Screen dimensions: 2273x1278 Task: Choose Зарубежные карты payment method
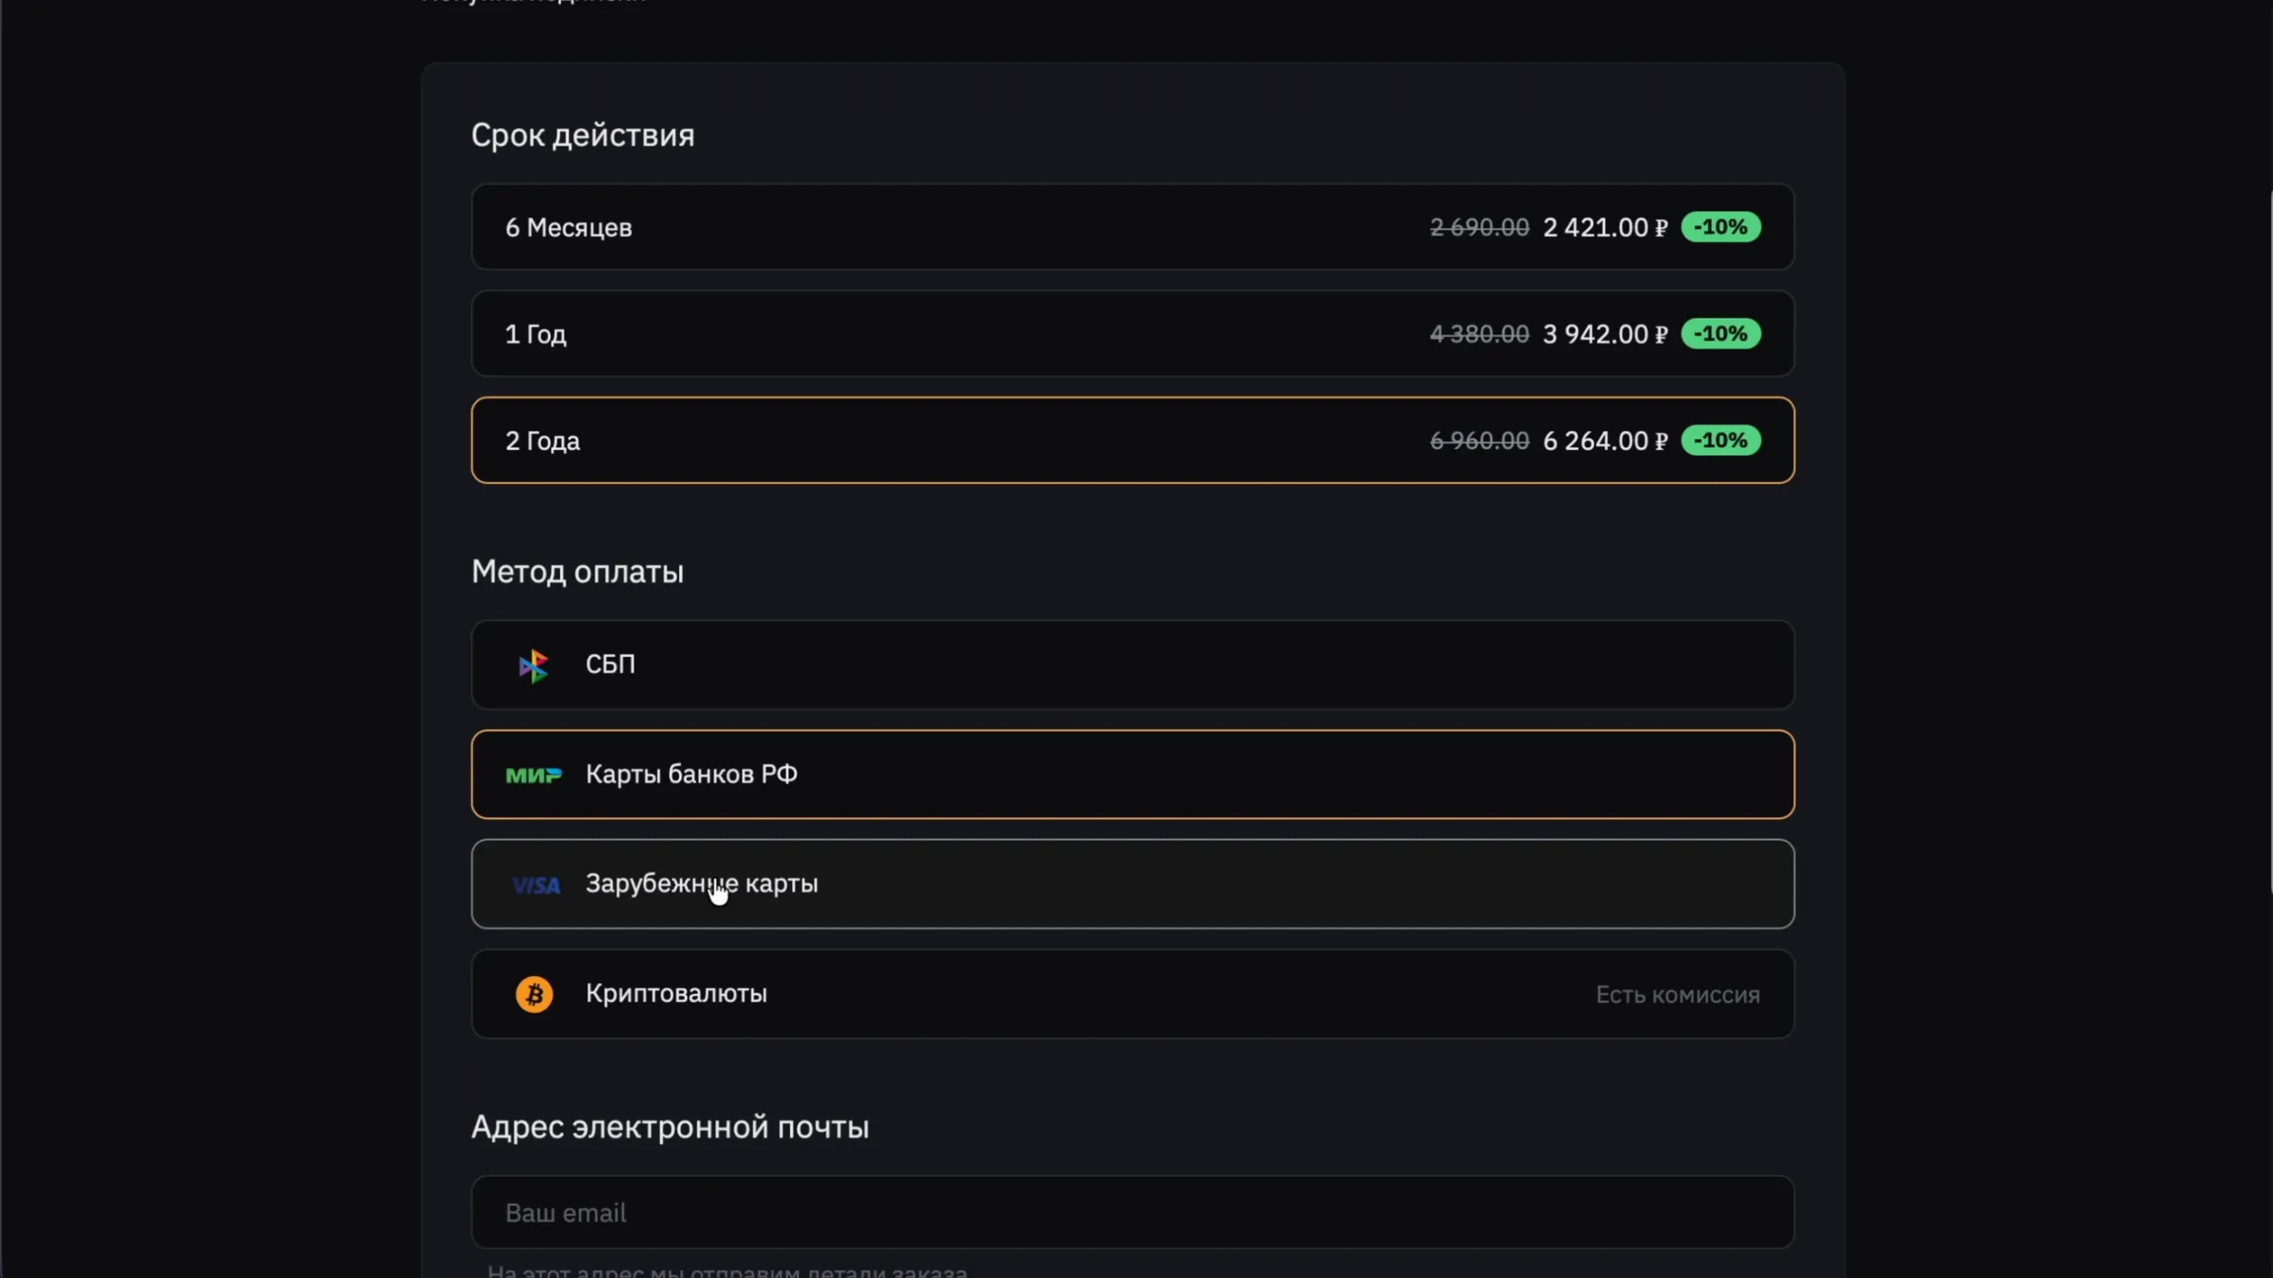1133,884
